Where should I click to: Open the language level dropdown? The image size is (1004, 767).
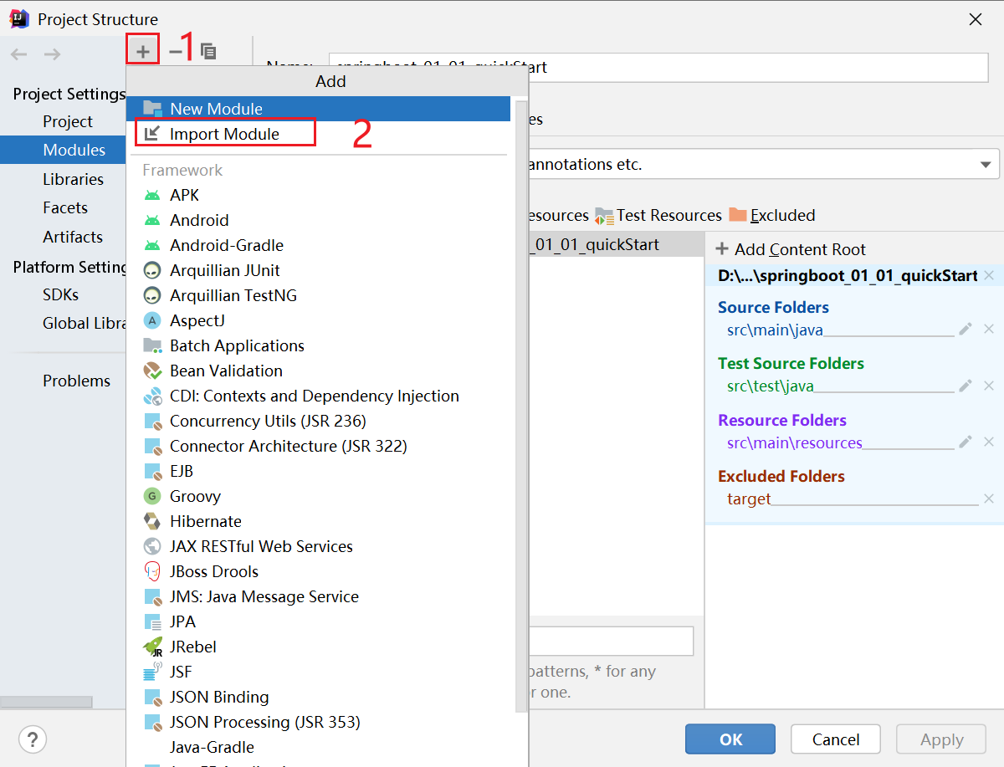coord(985,165)
